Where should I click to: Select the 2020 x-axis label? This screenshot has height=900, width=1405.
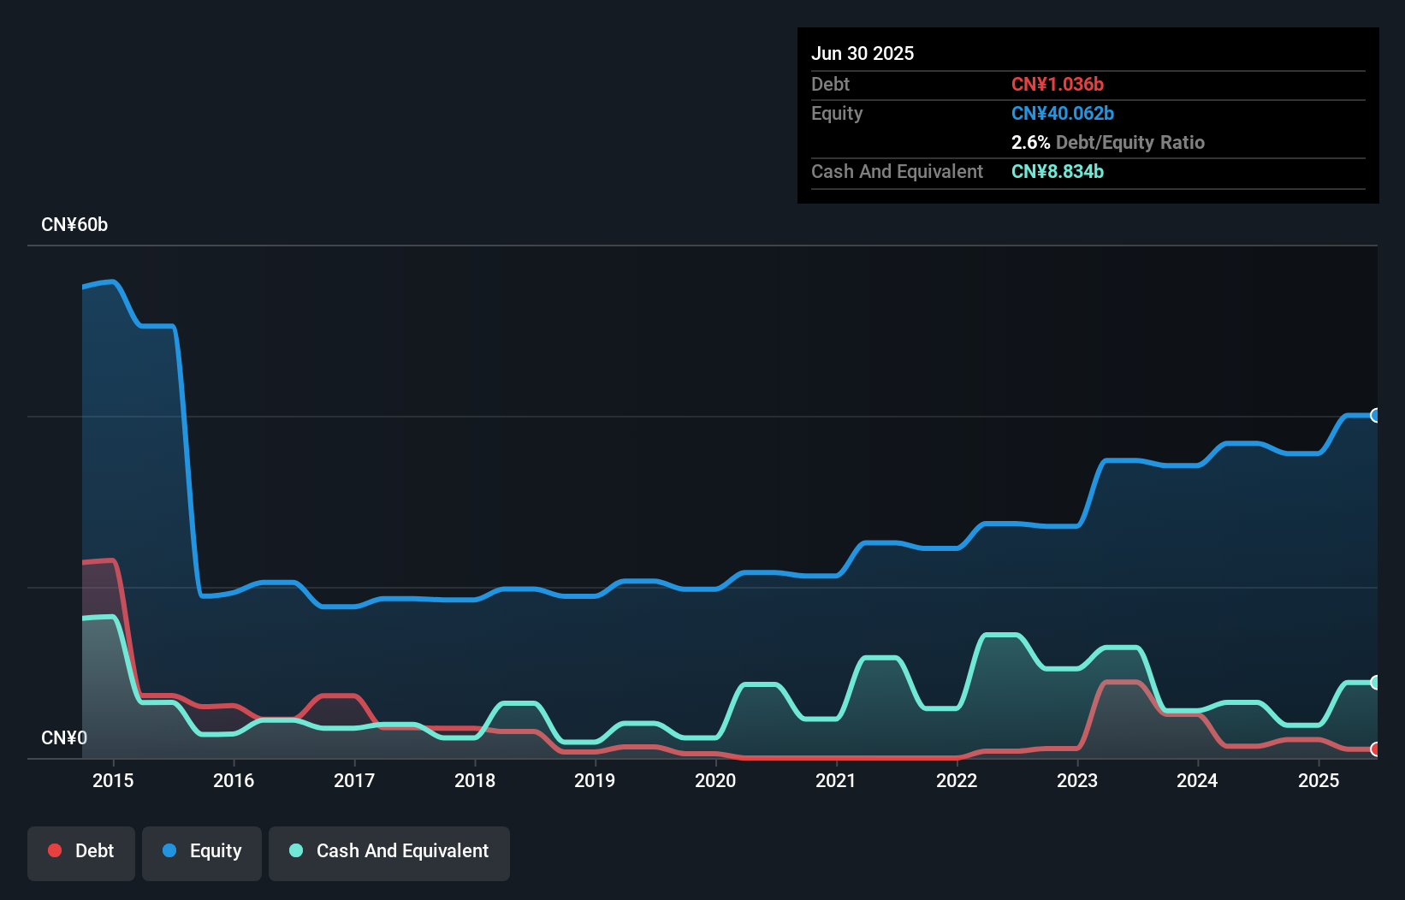pos(715,780)
